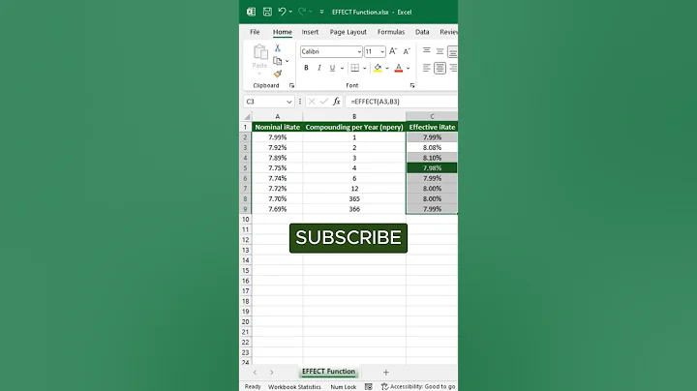The image size is (697, 391).
Task: Click the 8.10% effective rate cell
Action: tap(432, 158)
